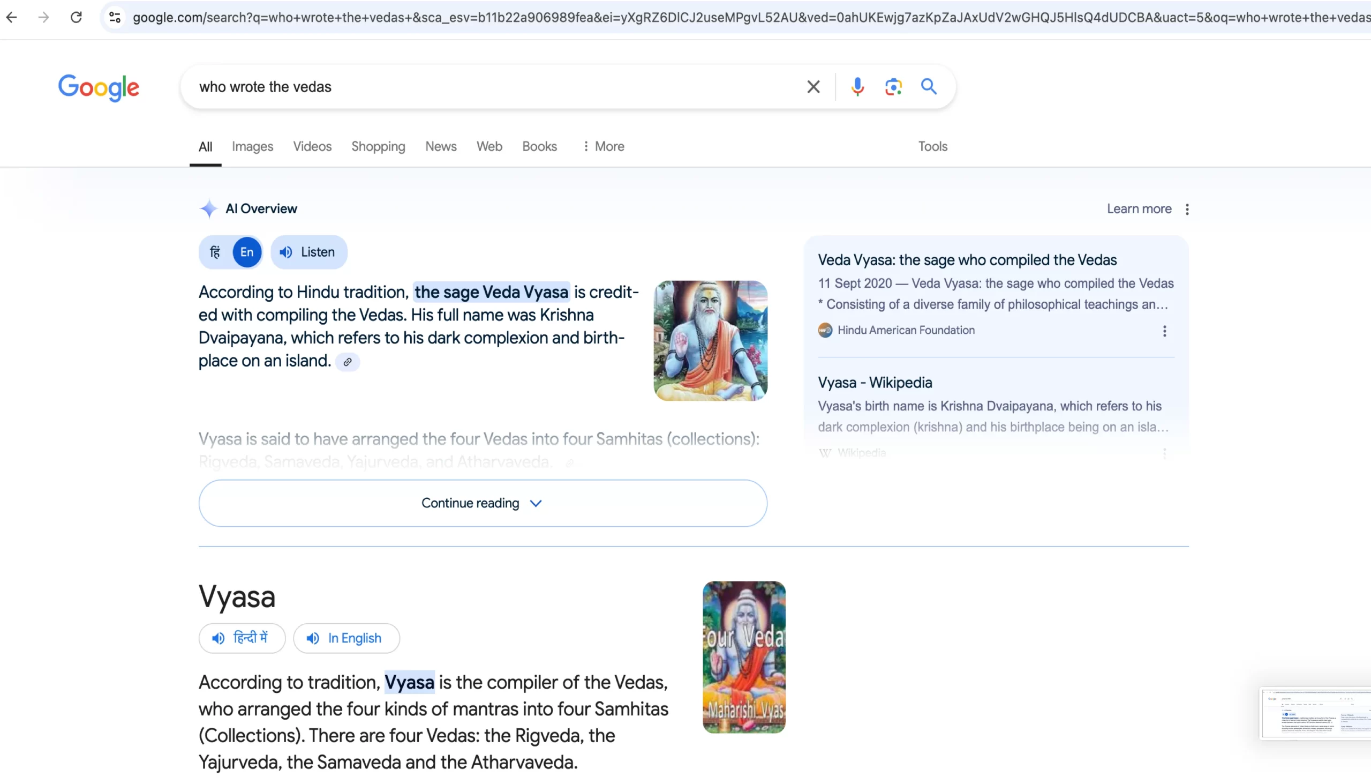Clear the search box text
Viewport: 1371px width, 784px height.
click(x=813, y=87)
